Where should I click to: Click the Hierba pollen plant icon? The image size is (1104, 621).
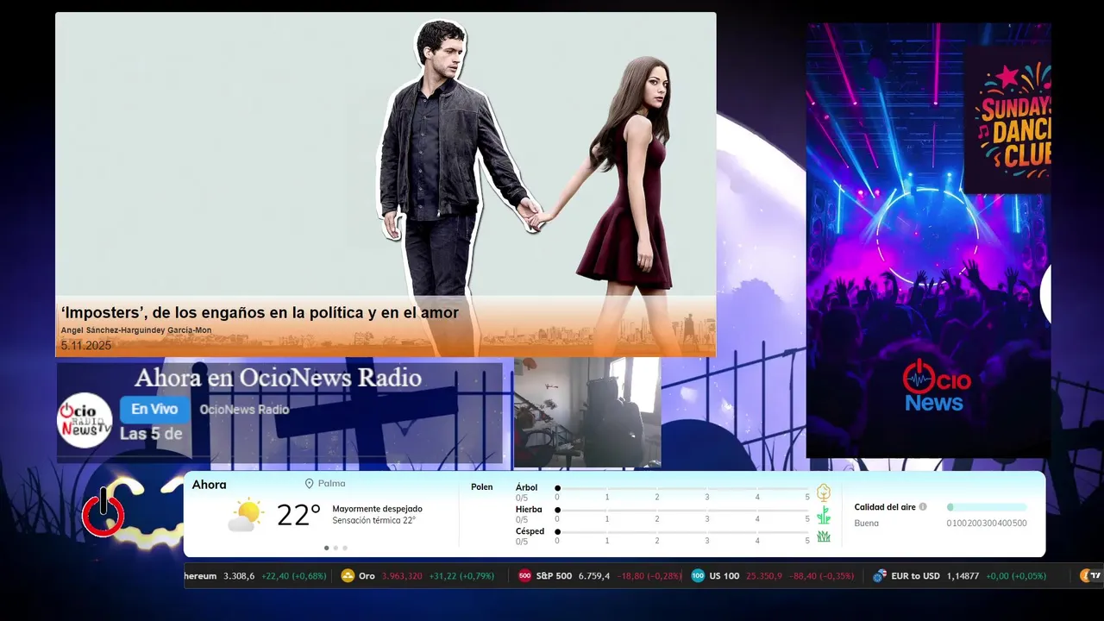[x=824, y=515]
